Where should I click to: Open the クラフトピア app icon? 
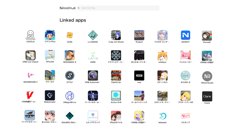coord(116,55)
